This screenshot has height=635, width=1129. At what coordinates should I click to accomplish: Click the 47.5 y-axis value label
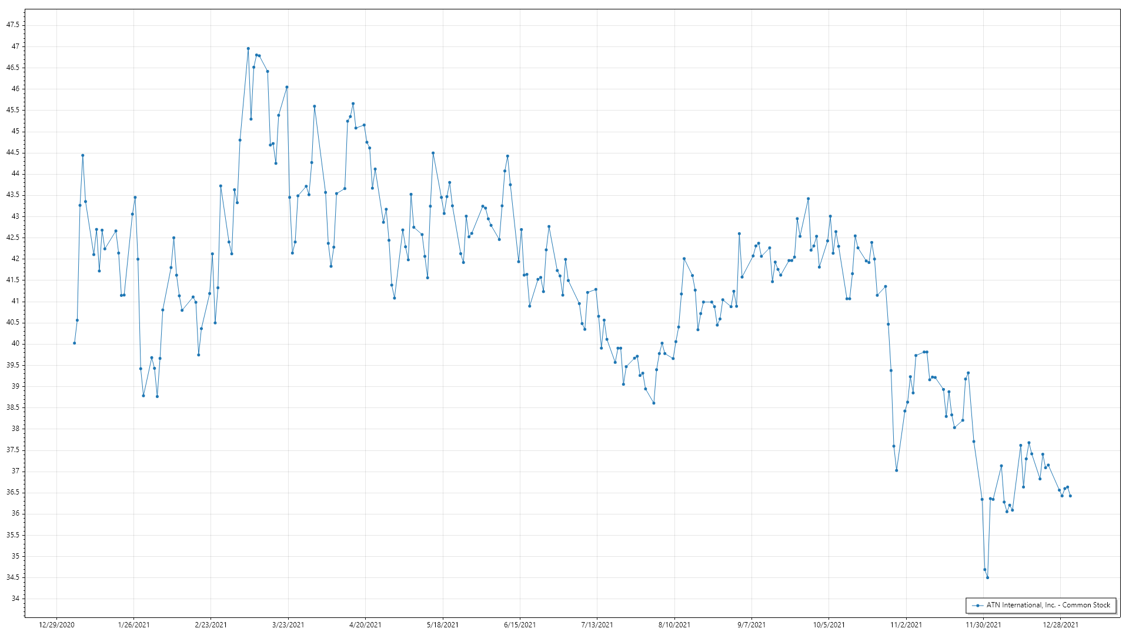[12, 25]
